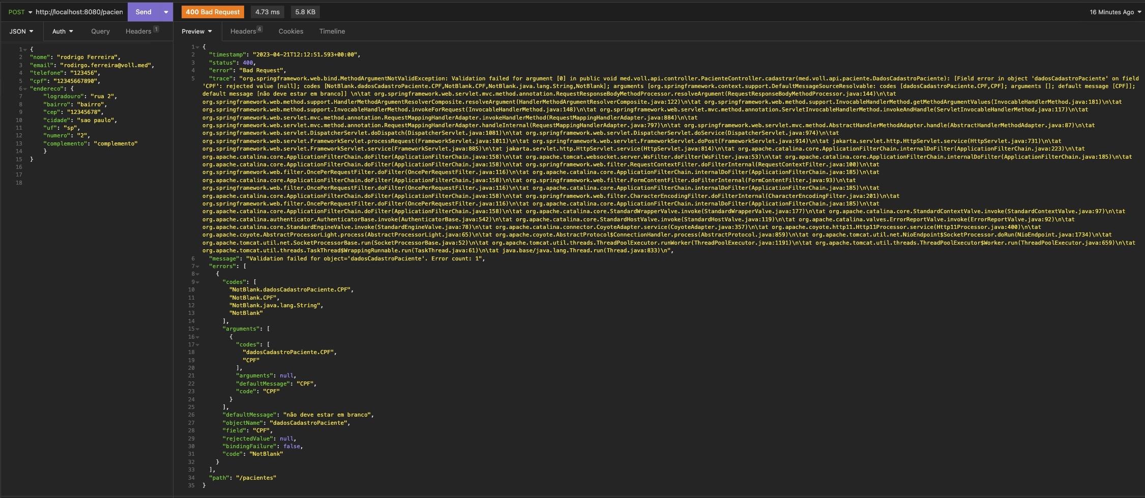Click the complemento value in request body
This screenshot has height=498, width=1145.
pos(115,143)
